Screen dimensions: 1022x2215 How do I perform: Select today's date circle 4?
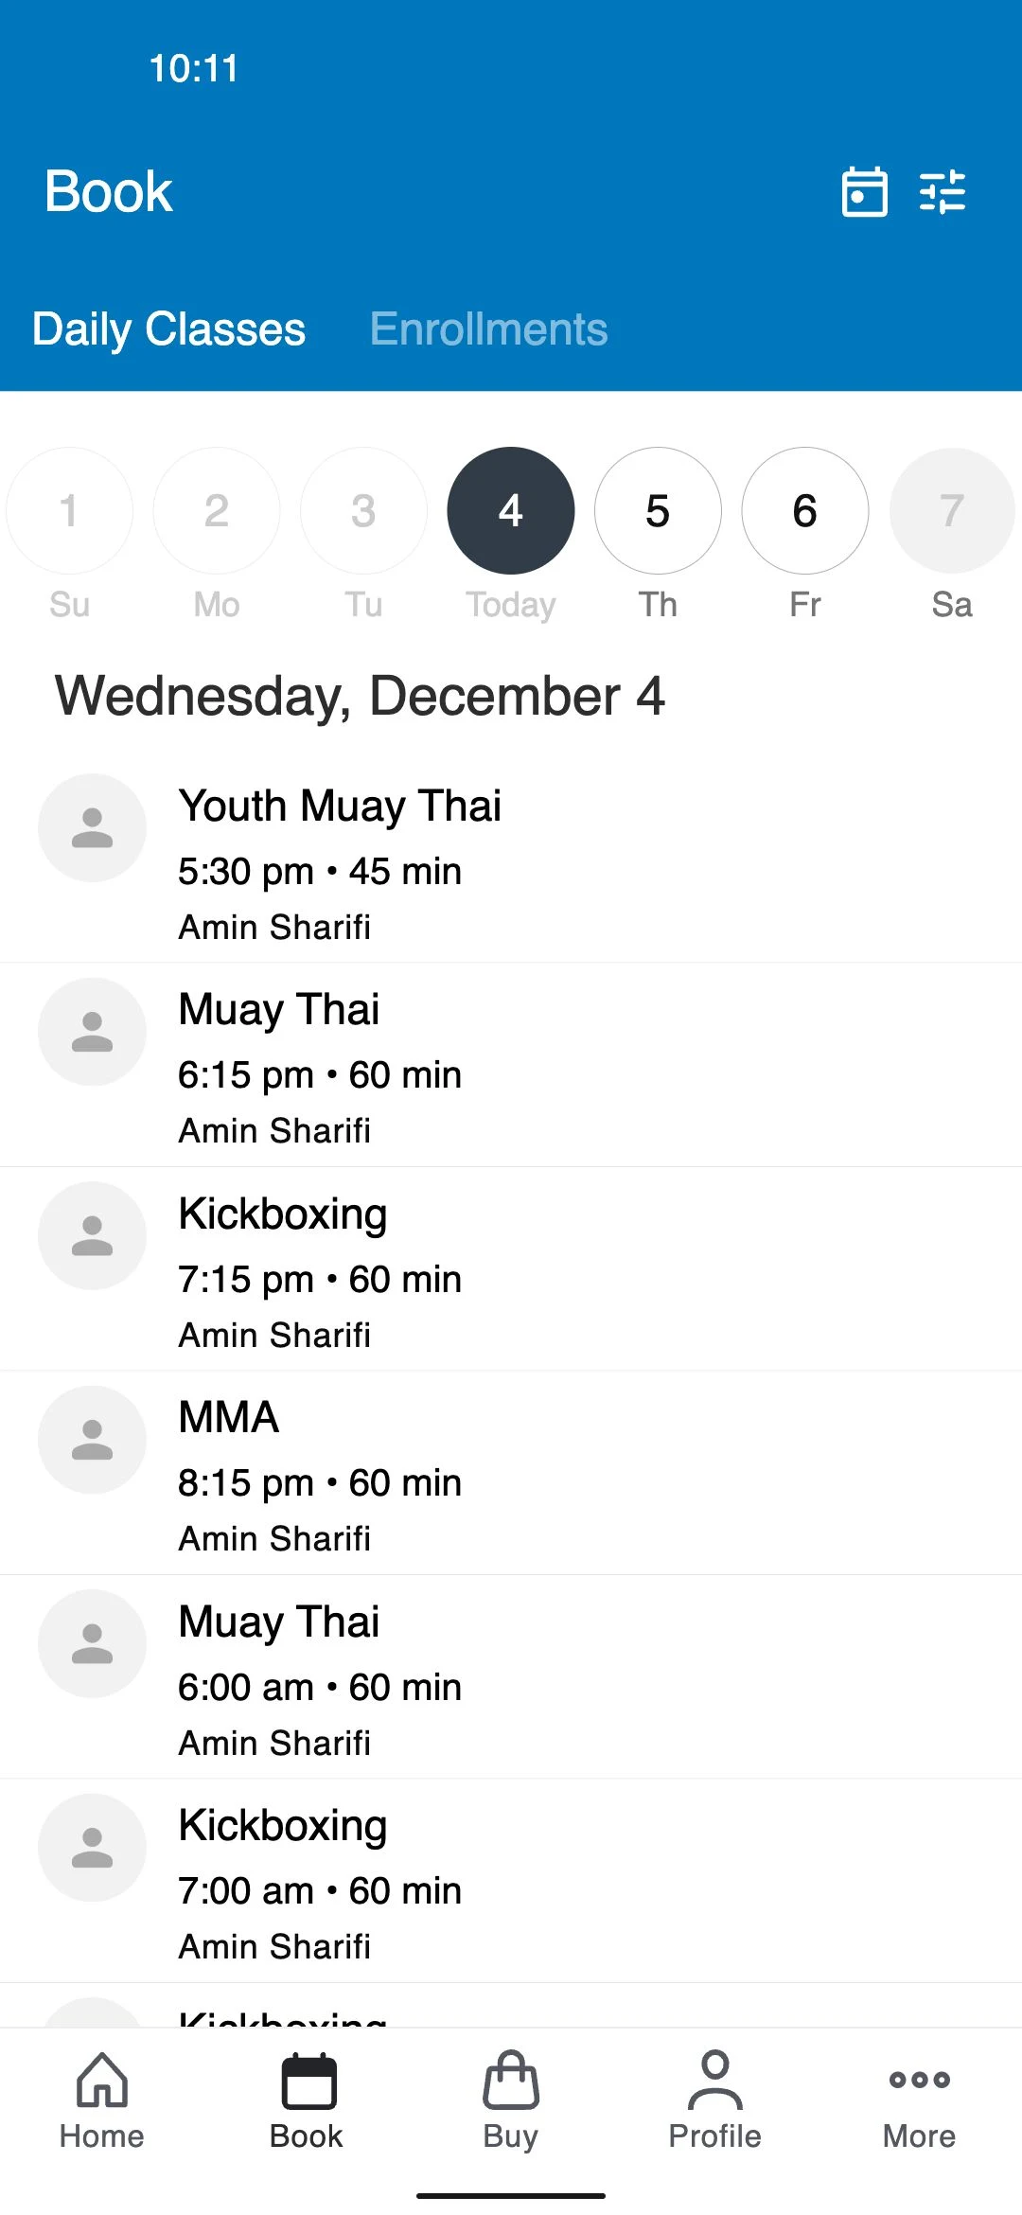coord(511,511)
